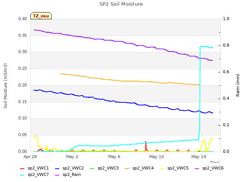Click the 0.35 left axis tick value

tap(23, 35)
